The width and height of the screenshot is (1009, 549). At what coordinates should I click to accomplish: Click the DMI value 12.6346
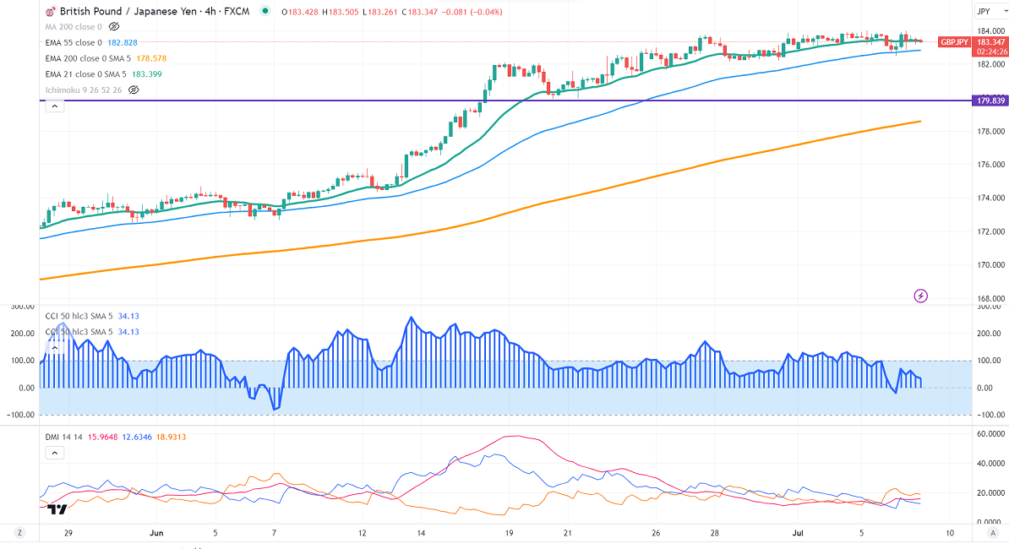click(x=137, y=438)
